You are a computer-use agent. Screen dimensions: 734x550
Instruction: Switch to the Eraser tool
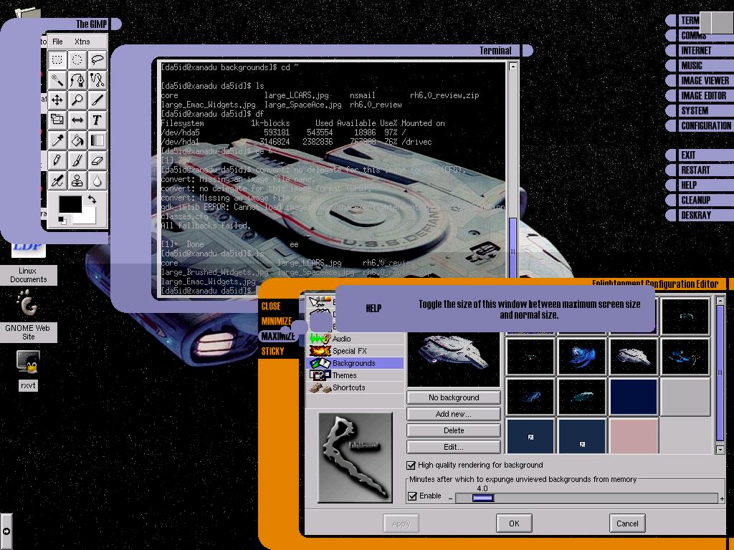tap(97, 160)
